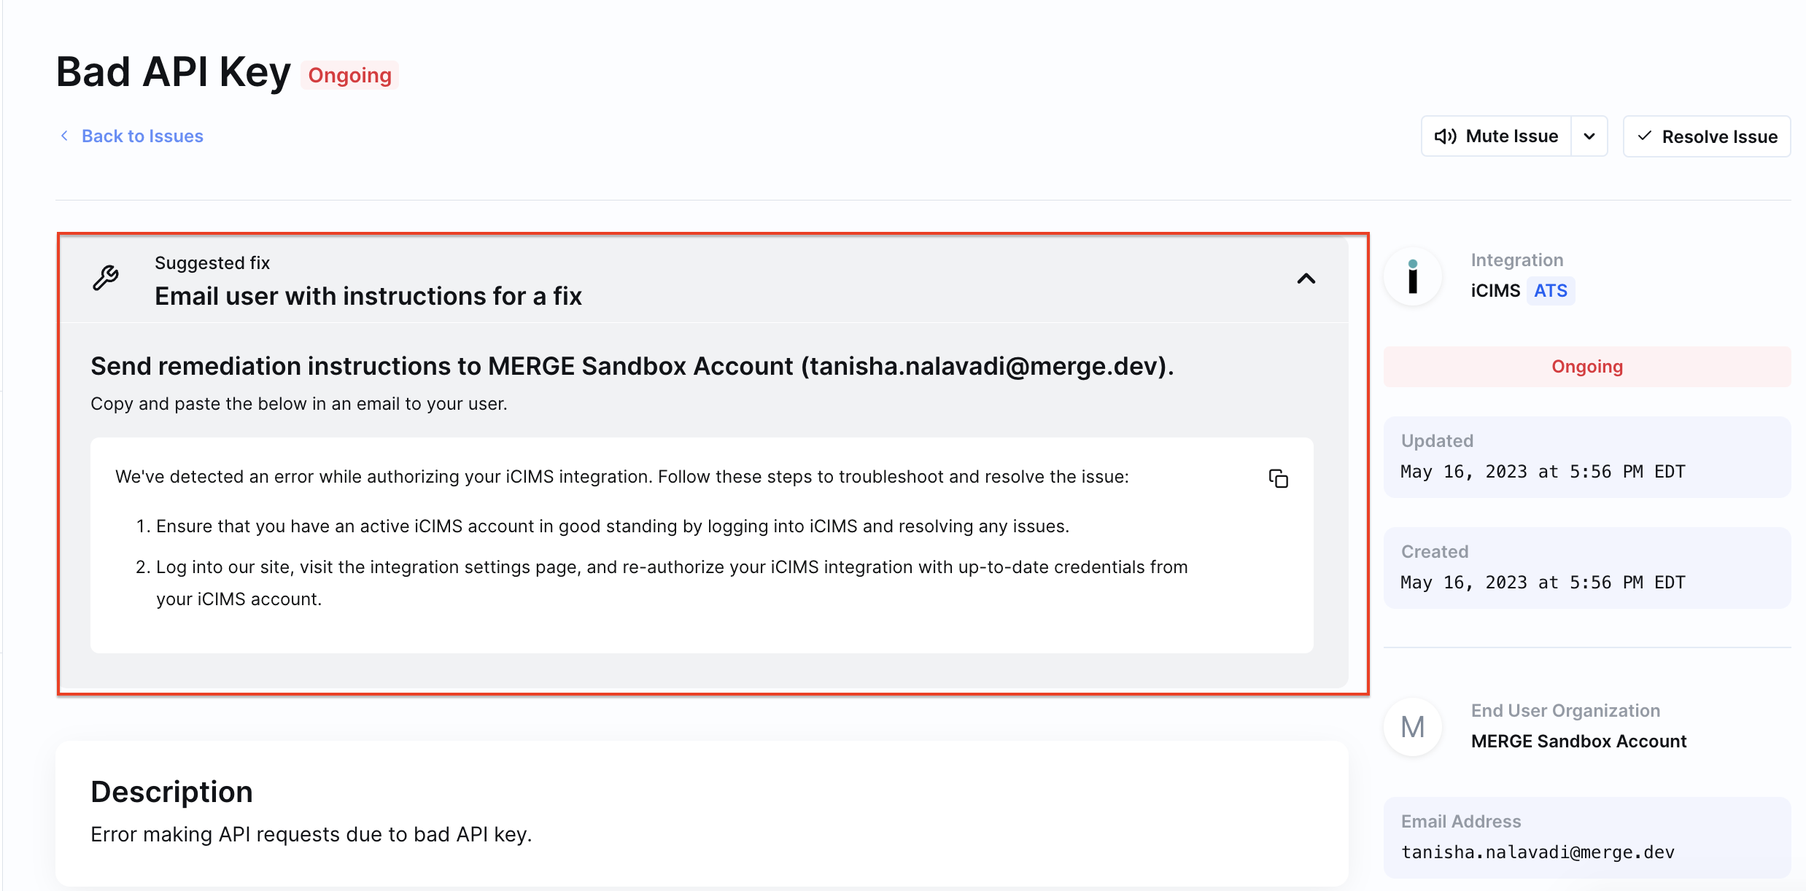This screenshot has height=891, width=1806.
Task: Click the iCIMS integration logo
Action: coord(1413,276)
